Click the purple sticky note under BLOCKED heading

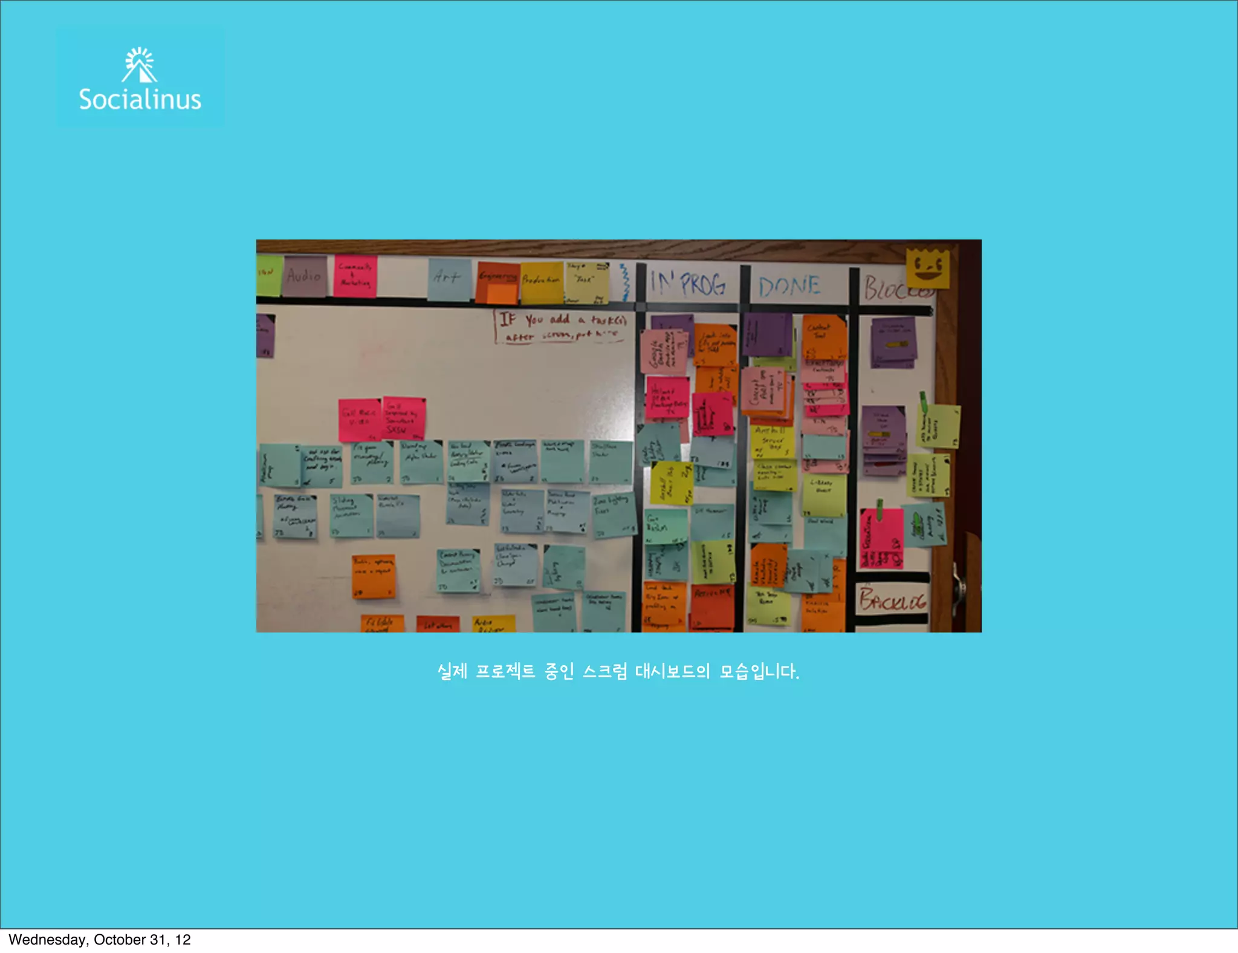click(x=893, y=342)
